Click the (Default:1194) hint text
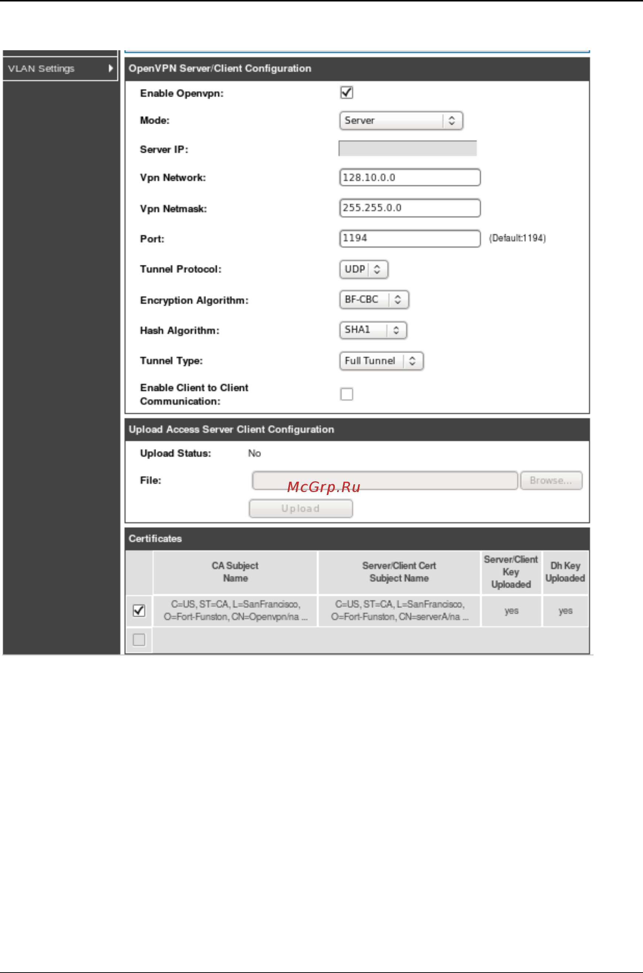Image resolution: width=643 pixels, height=973 pixels. pyautogui.click(x=517, y=238)
